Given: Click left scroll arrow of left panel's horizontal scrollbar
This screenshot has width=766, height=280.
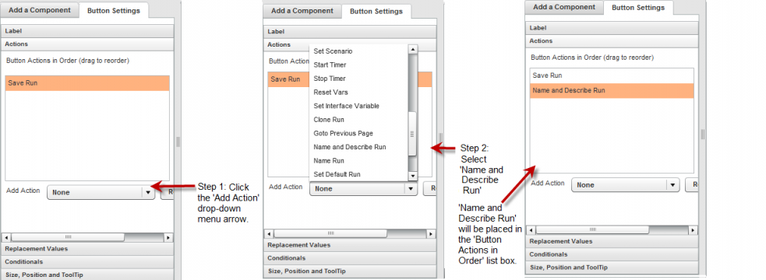Looking at the screenshot, I should 6,237.
